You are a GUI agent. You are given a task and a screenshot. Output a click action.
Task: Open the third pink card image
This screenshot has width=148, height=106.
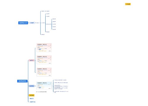click(x=44, y=72)
